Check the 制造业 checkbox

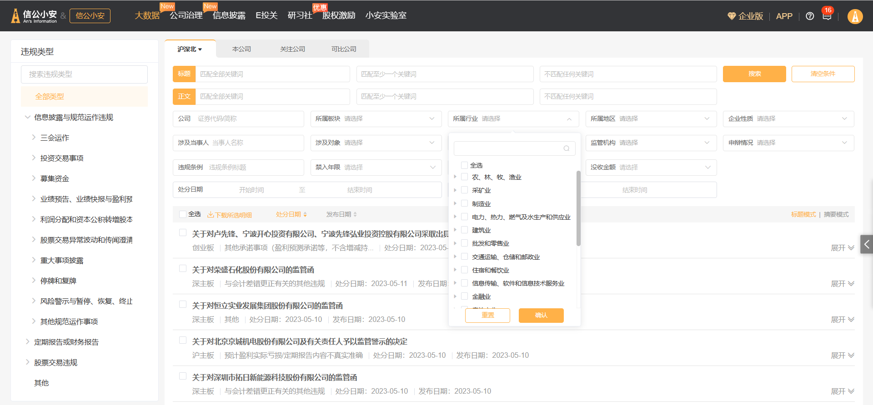point(464,203)
